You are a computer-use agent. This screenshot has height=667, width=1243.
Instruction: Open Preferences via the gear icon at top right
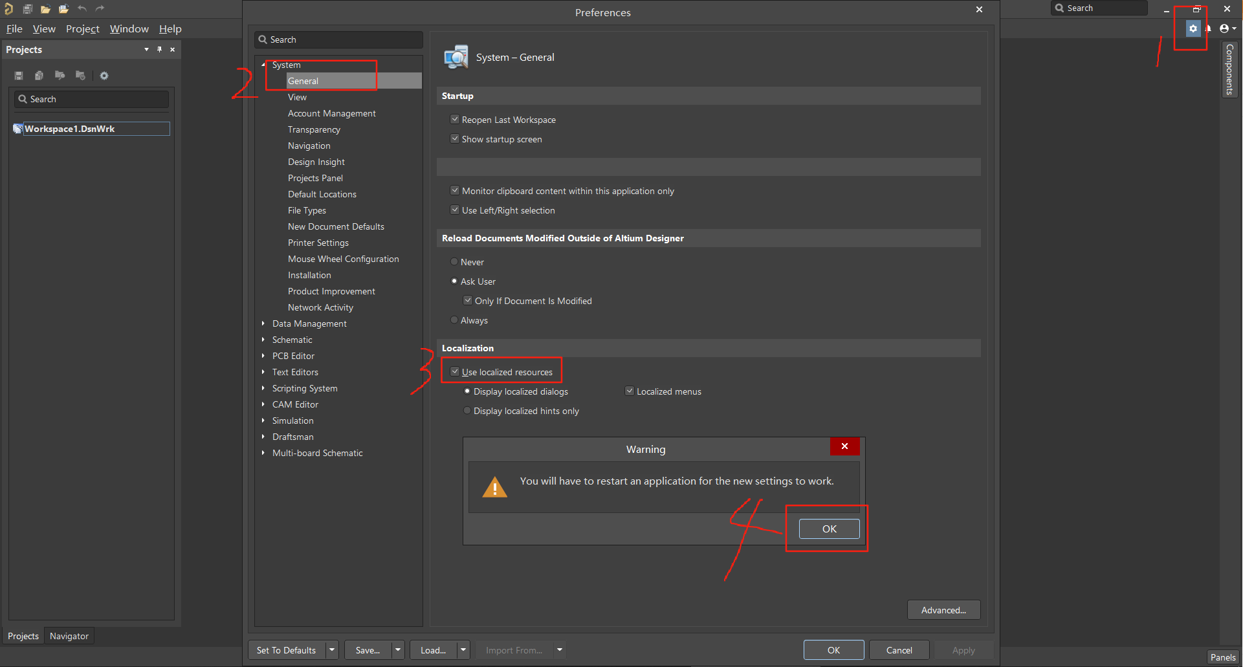1193,28
